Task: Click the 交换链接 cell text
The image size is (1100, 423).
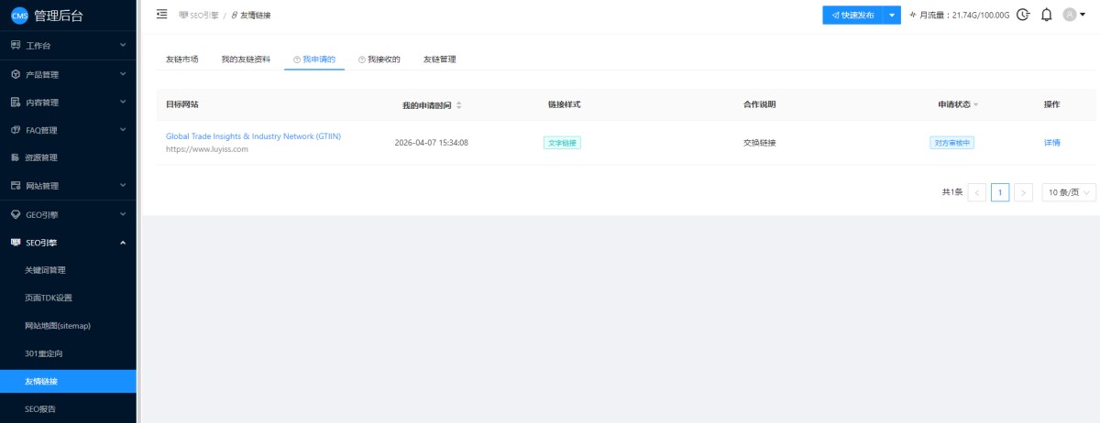Action: pos(759,143)
